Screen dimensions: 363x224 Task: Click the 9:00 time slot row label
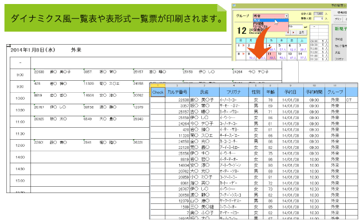point(20,74)
